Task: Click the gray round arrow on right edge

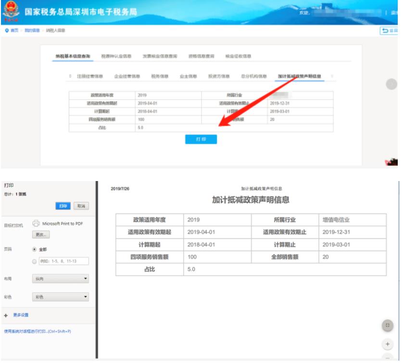Action: tap(391, 83)
